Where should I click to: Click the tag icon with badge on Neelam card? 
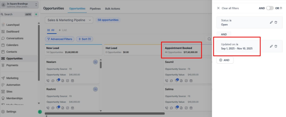(58, 80)
